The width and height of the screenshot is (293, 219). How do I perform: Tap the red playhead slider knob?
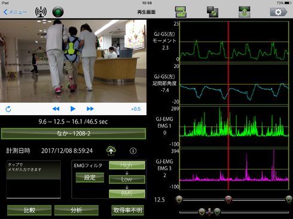[x=228, y=199]
